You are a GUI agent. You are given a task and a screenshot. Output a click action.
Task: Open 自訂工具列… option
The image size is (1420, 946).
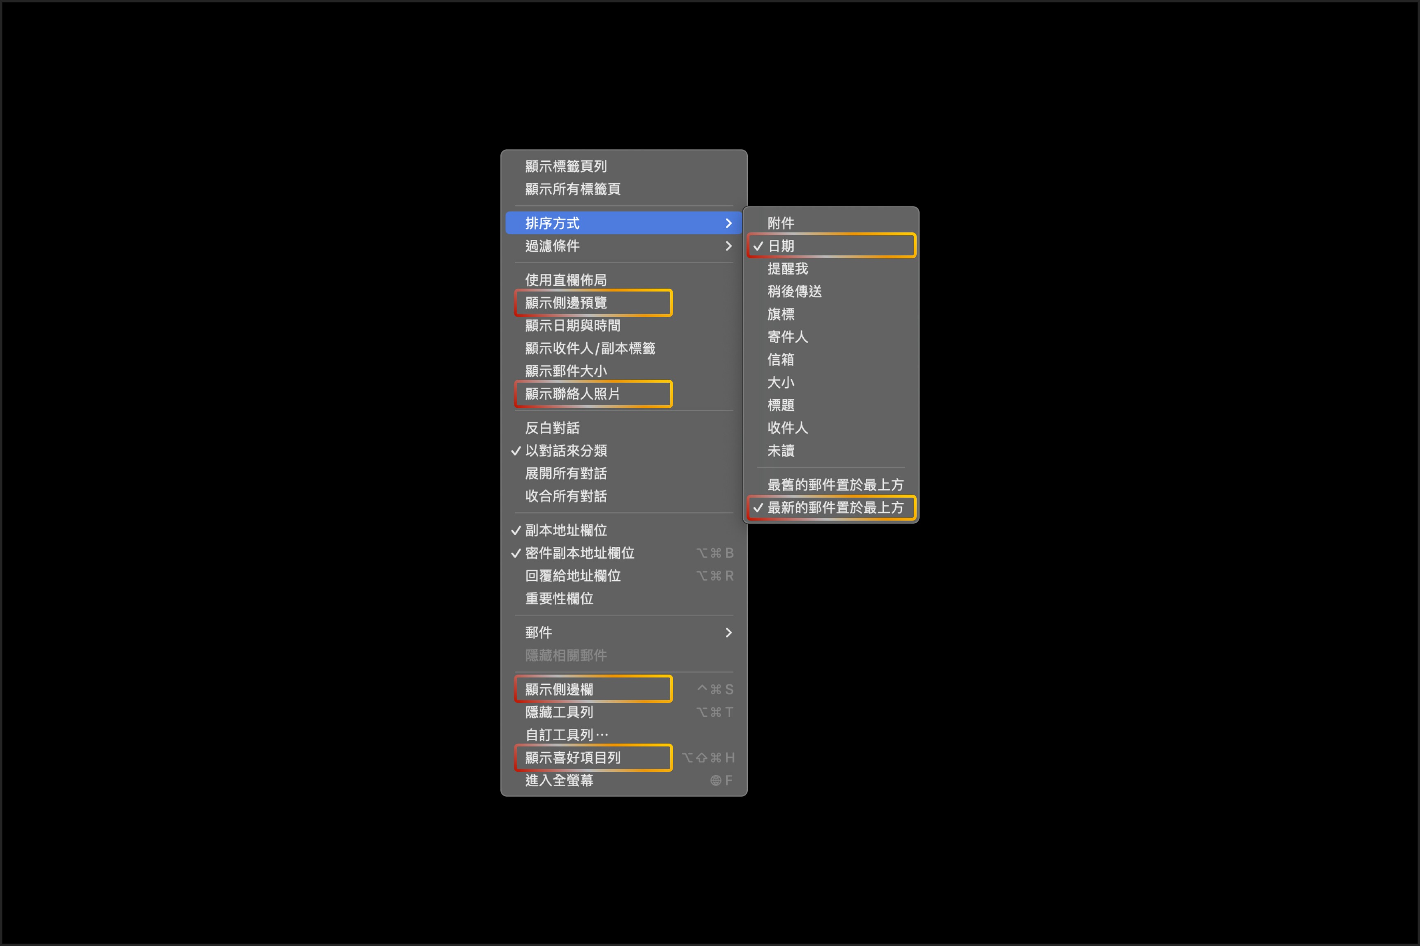click(566, 735)
